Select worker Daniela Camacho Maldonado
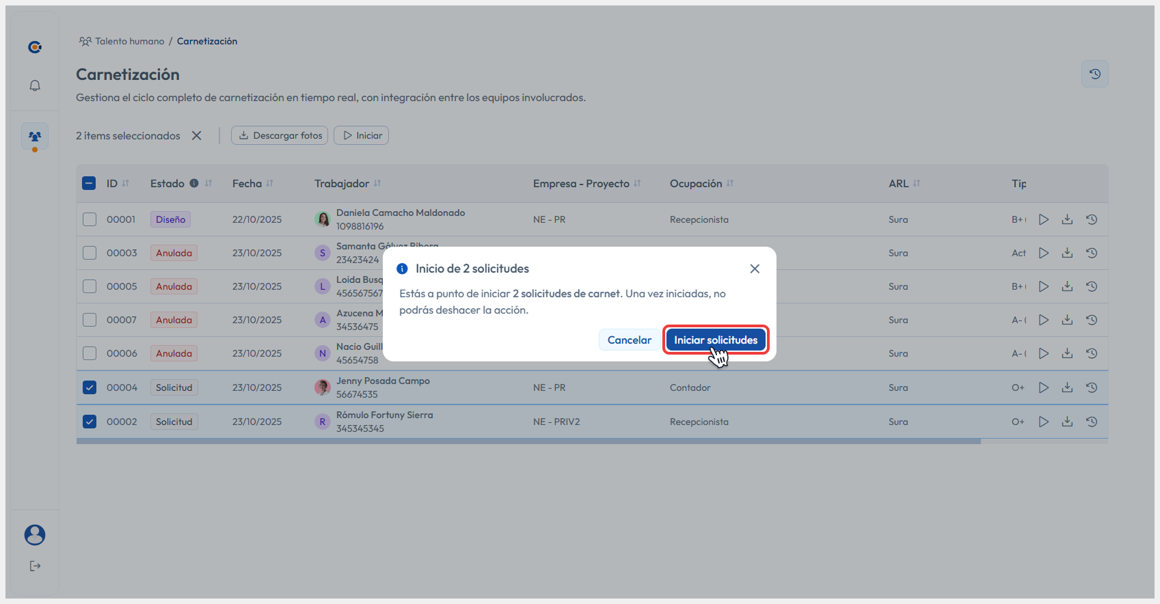The image size is (1160, 604). (x=401, y=212)
